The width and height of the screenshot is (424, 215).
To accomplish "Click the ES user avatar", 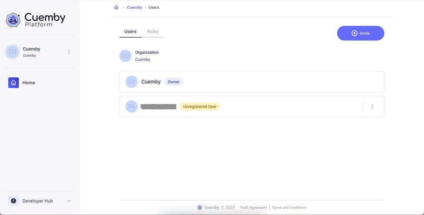I will (x=132, y=106).
